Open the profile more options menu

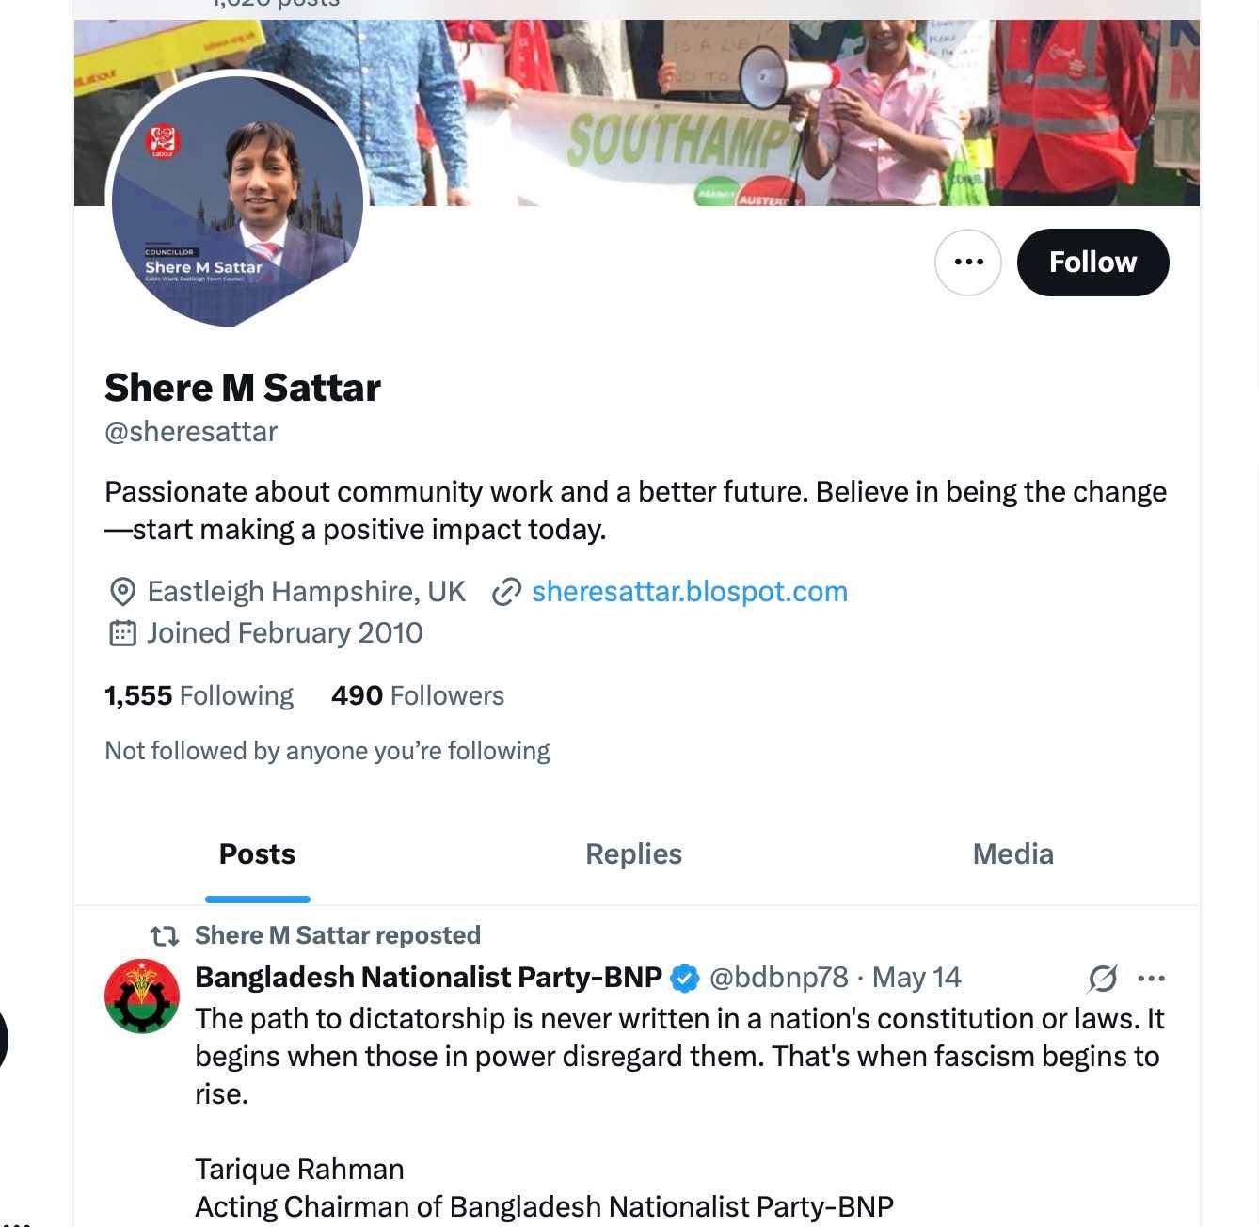coord(967,263)
